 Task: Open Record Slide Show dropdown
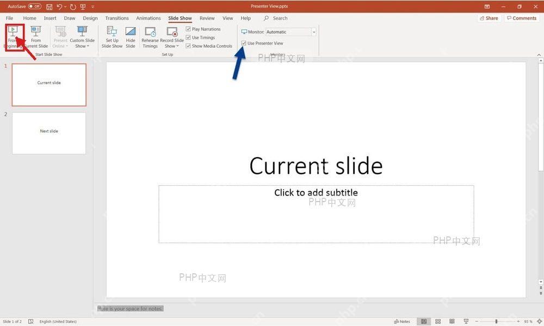tap(172, 37)
